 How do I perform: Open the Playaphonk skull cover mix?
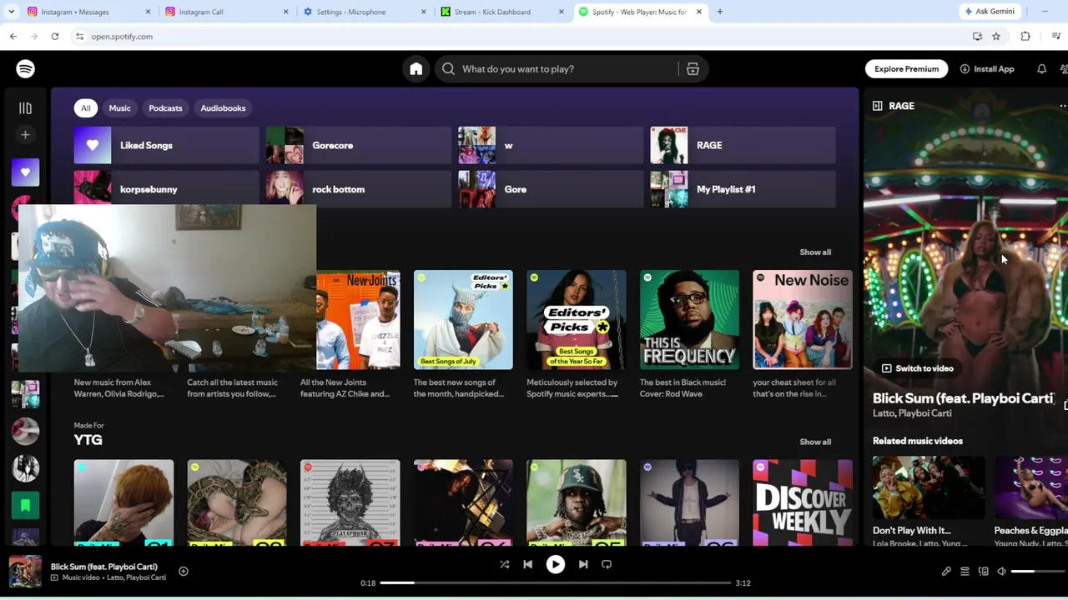click(350, 503)
